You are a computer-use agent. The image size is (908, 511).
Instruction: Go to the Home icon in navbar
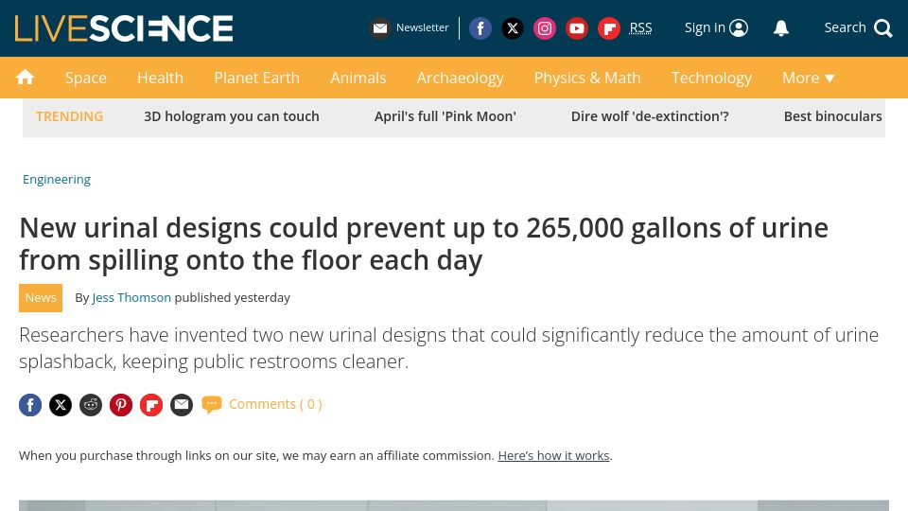tap(25, 77)
